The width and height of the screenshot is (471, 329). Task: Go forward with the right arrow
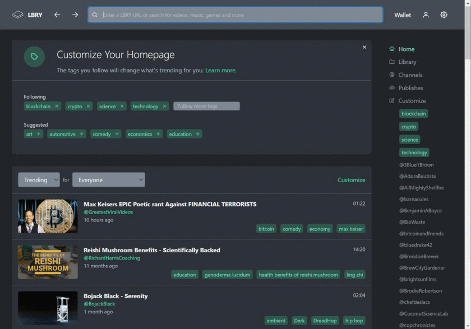click(75, 15)
